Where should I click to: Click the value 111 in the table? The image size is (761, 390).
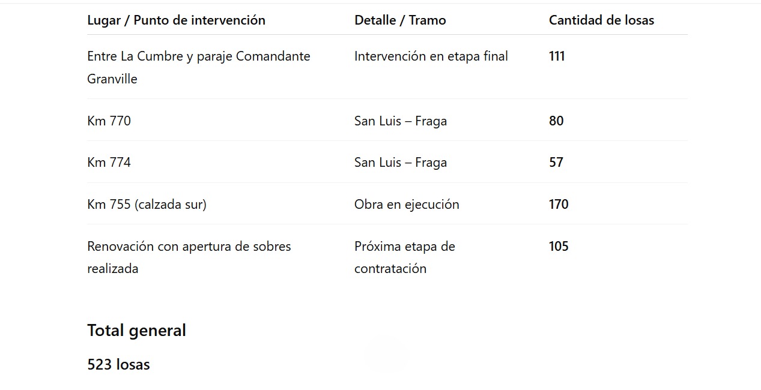tap(557, 56)
